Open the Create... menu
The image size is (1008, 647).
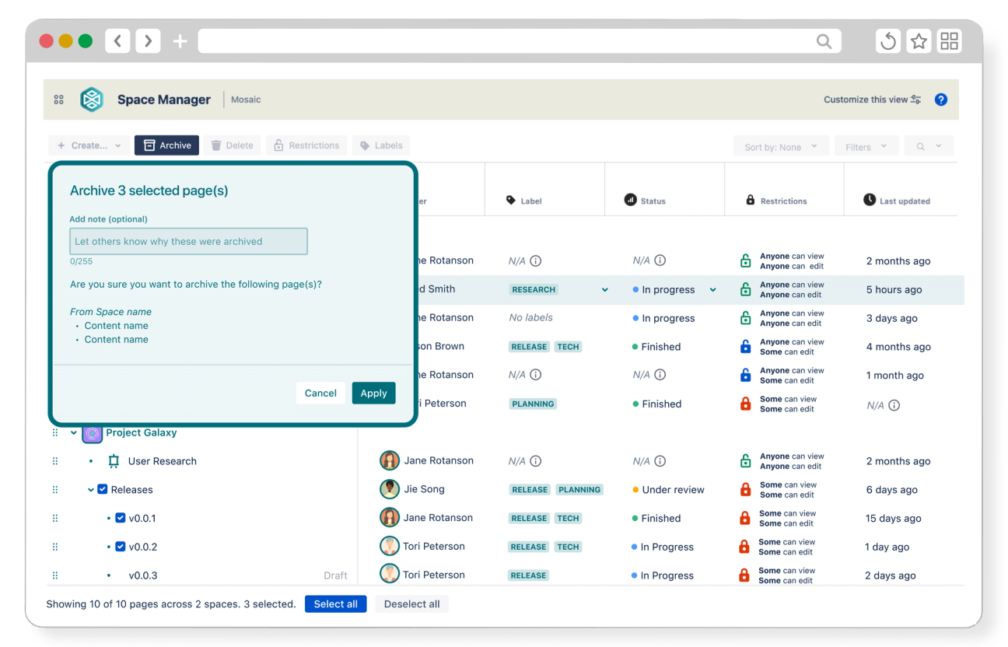point(88,145)
